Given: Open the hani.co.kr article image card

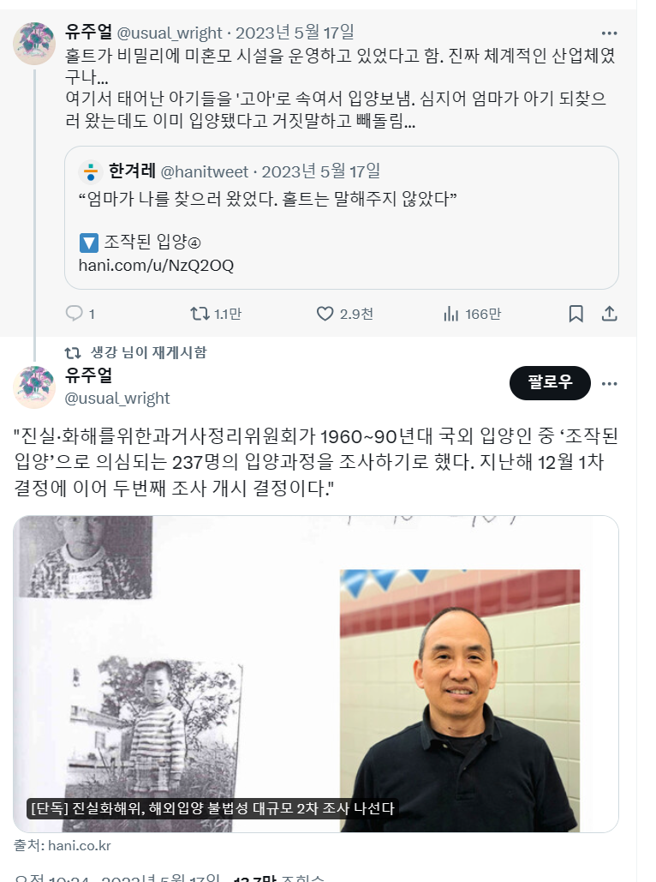Looking at the screenshot, I should point(316,674).
